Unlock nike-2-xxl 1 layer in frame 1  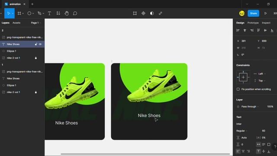click(x=36, y=92)
